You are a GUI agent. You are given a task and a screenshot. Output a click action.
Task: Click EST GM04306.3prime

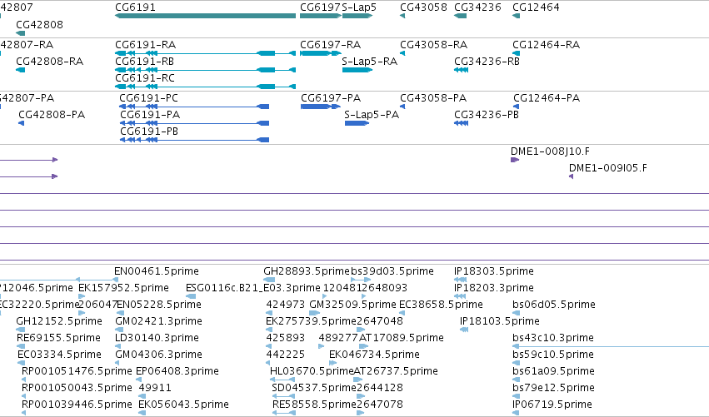[158, 355]
